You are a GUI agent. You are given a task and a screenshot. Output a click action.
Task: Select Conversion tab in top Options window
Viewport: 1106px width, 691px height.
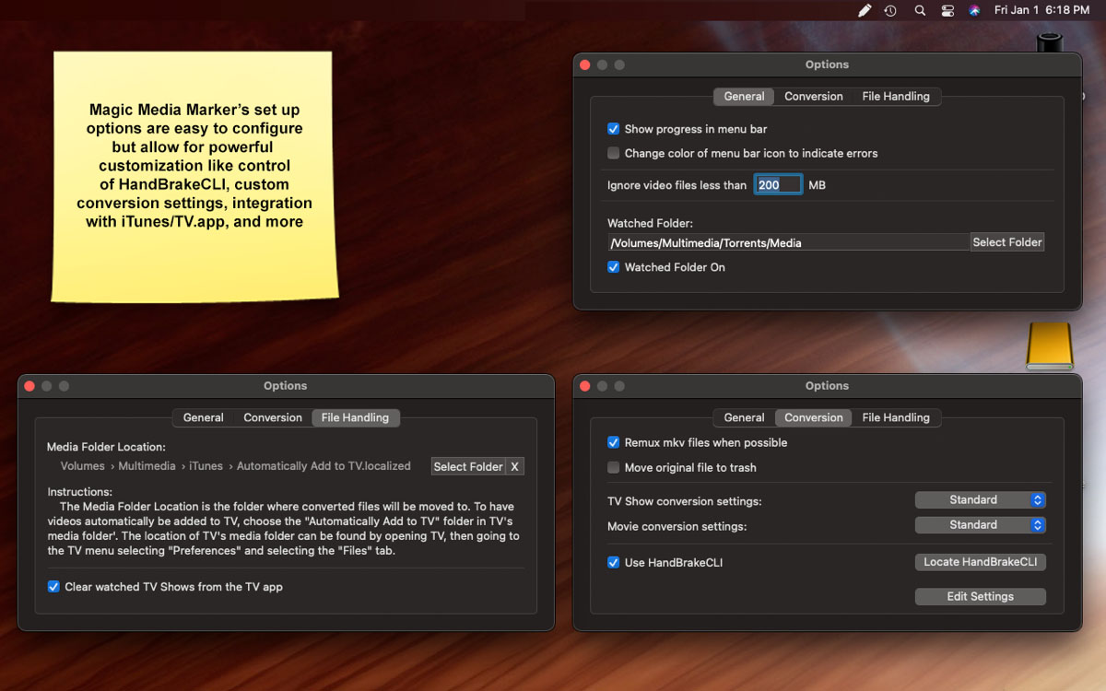tap(814, 96)
